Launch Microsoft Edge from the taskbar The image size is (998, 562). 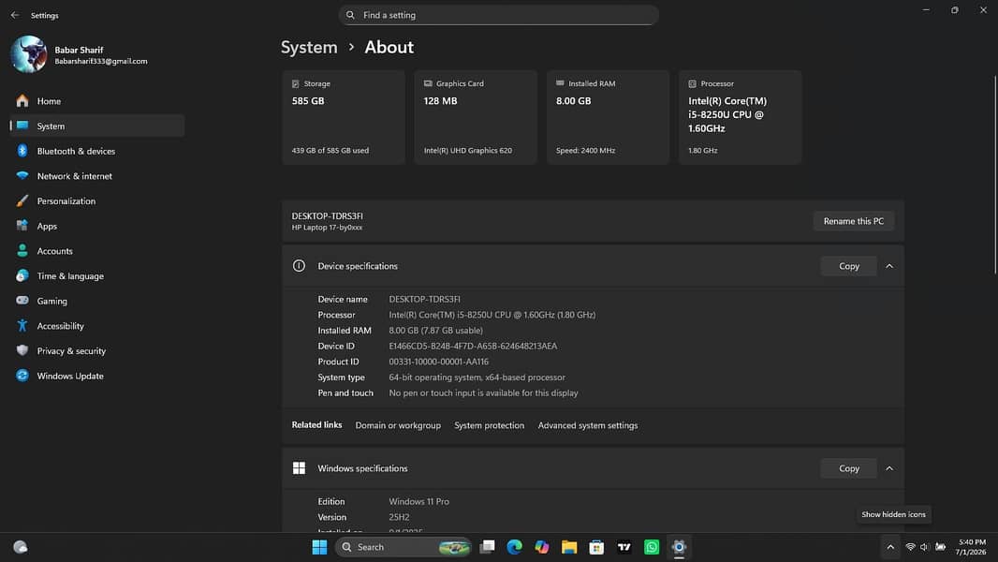[514, 547]
